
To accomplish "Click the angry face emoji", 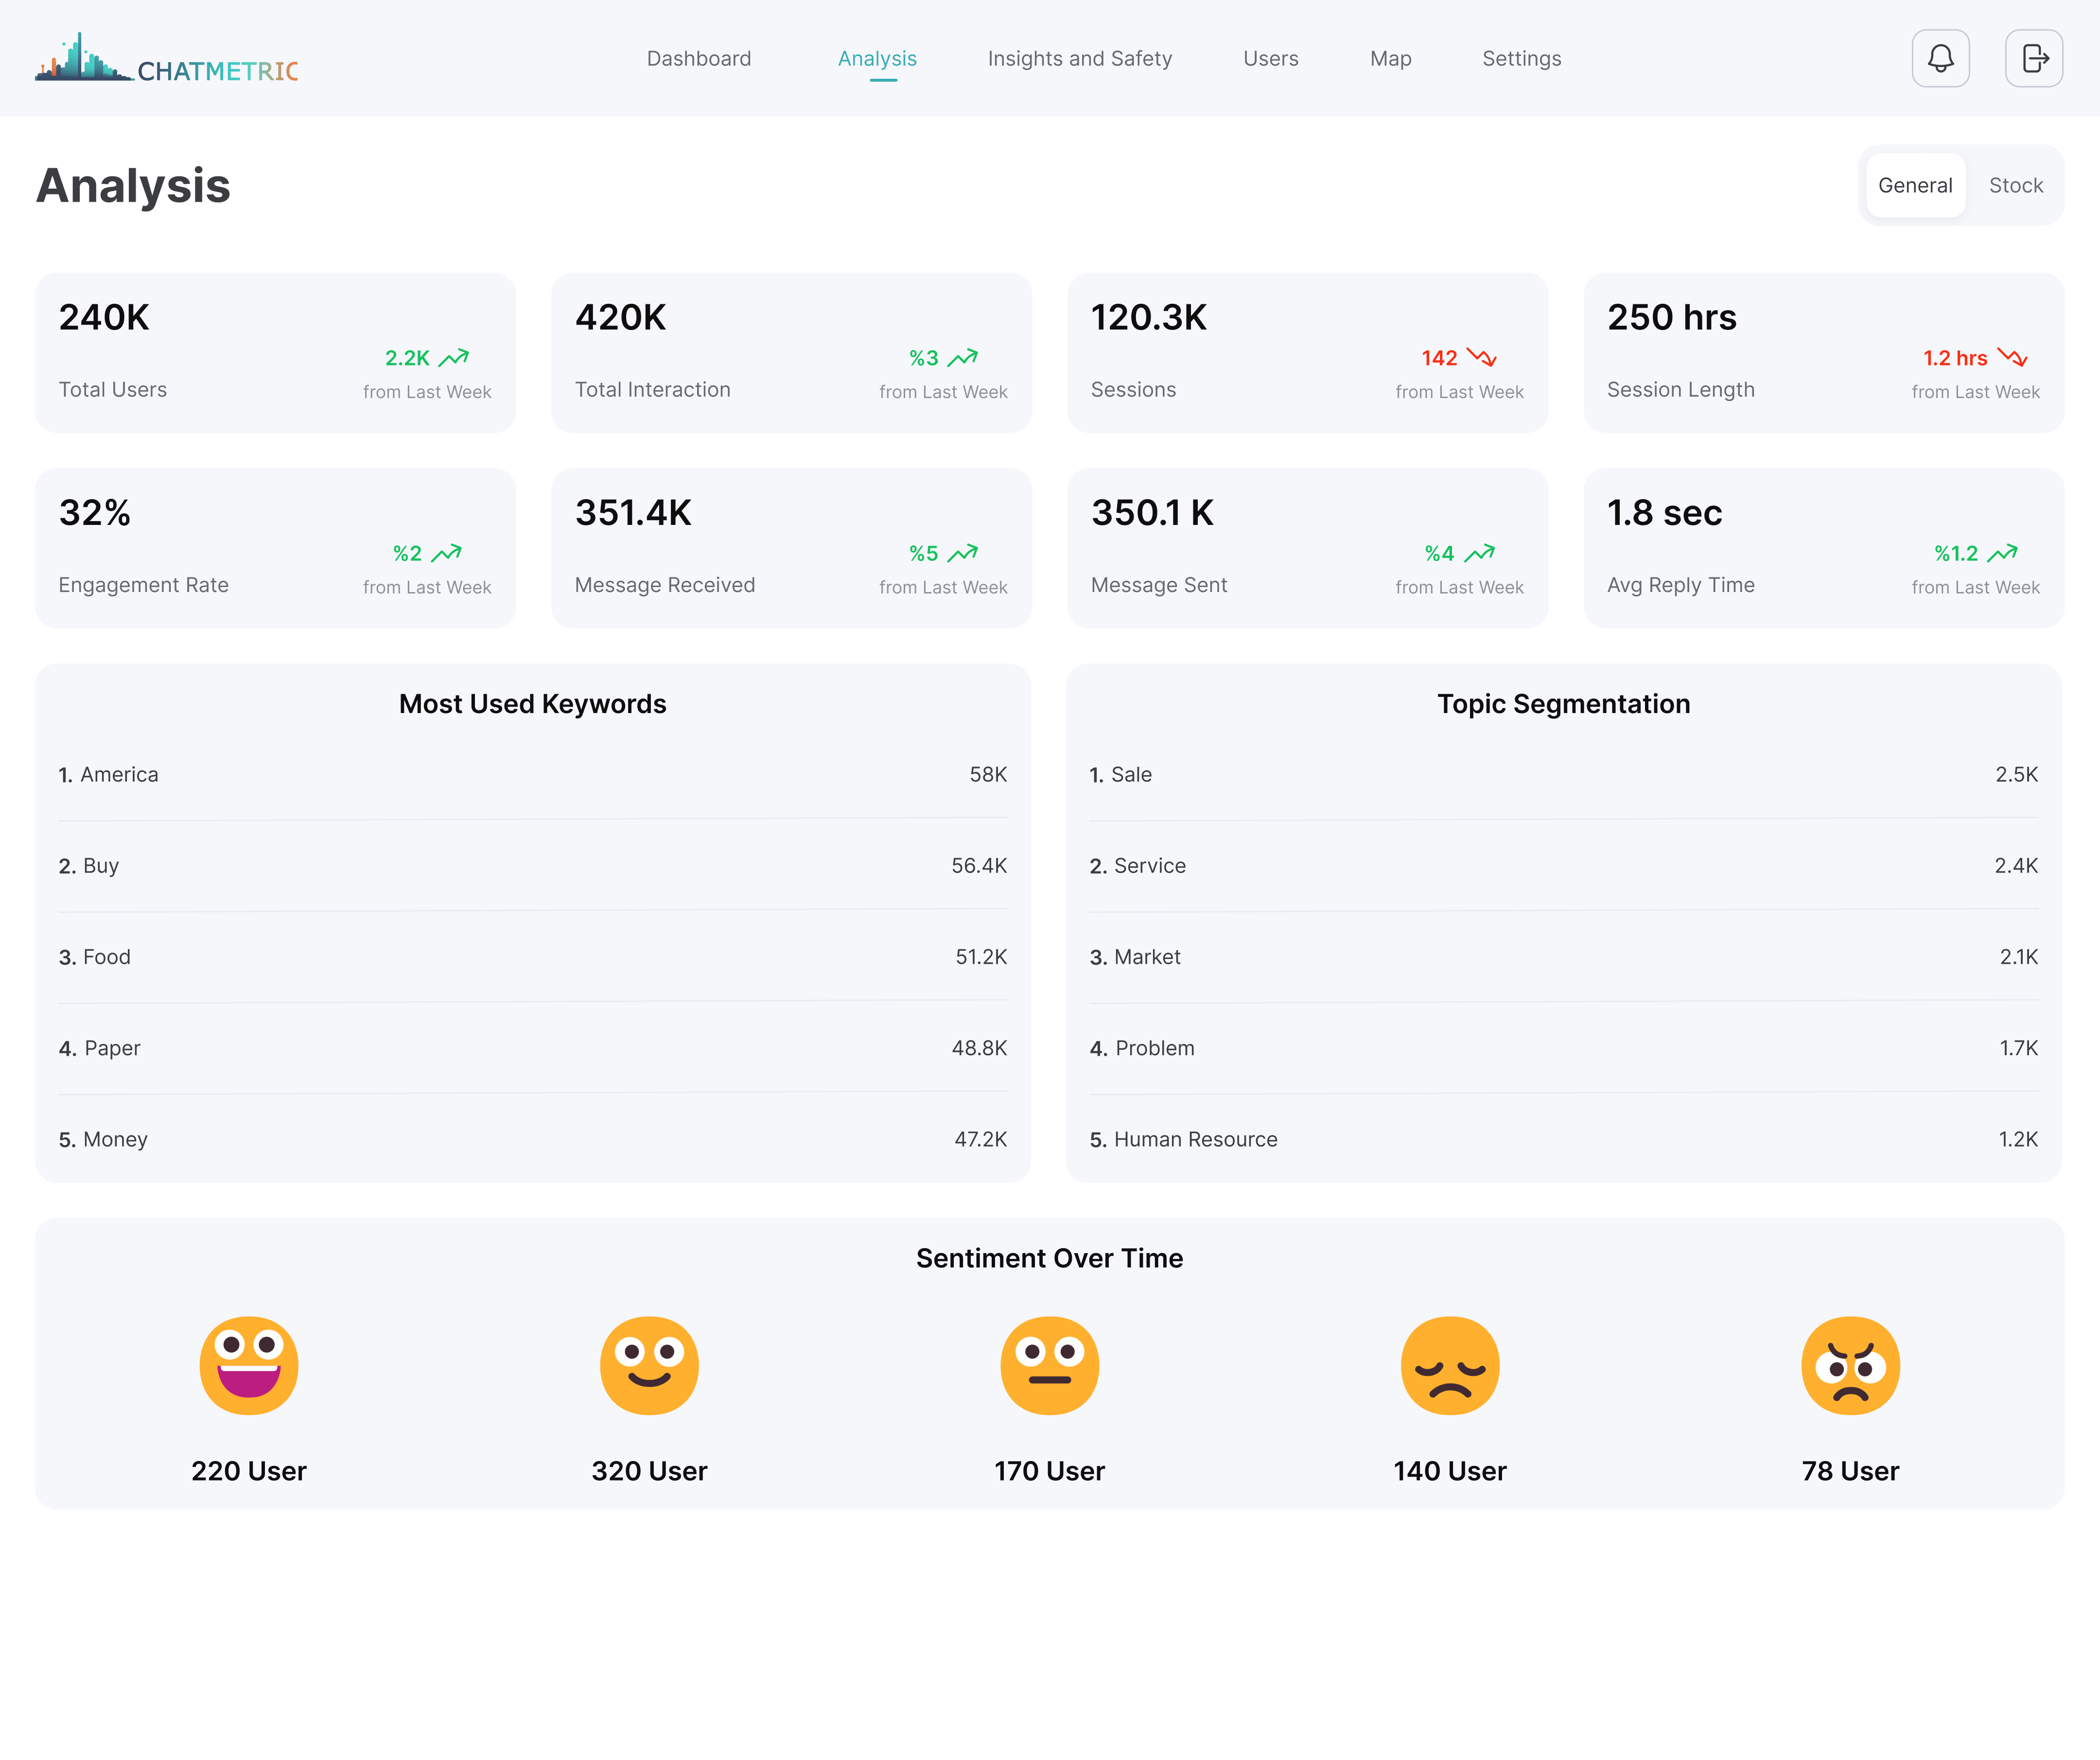I will [1850, 1365].
